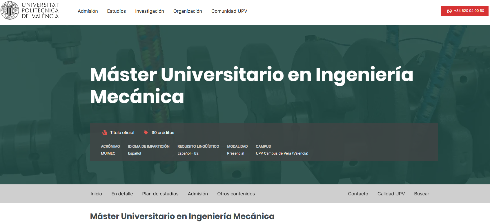Click the 90 créditos text
This screenshot has width=490, height=222.
[163, 133]
